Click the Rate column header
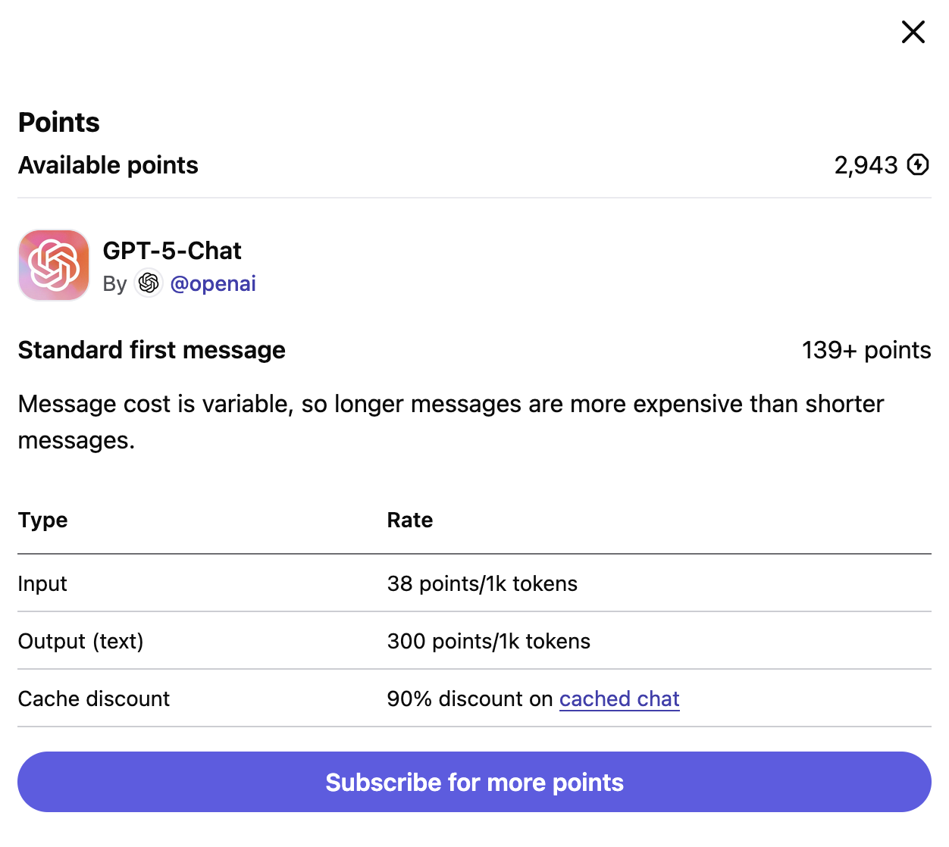 (x=410, y=520)
